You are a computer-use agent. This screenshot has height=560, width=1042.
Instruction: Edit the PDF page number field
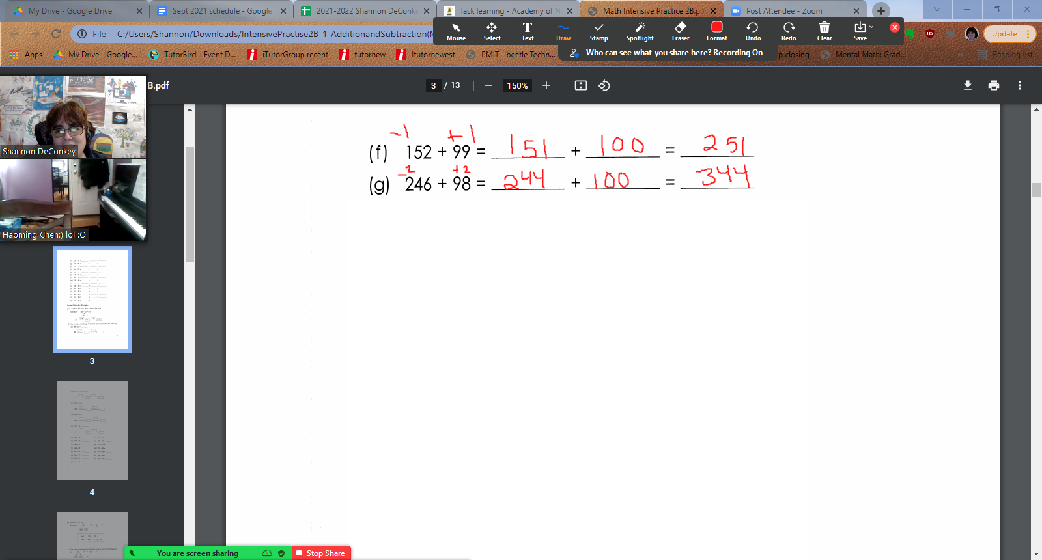click(433, 85)
